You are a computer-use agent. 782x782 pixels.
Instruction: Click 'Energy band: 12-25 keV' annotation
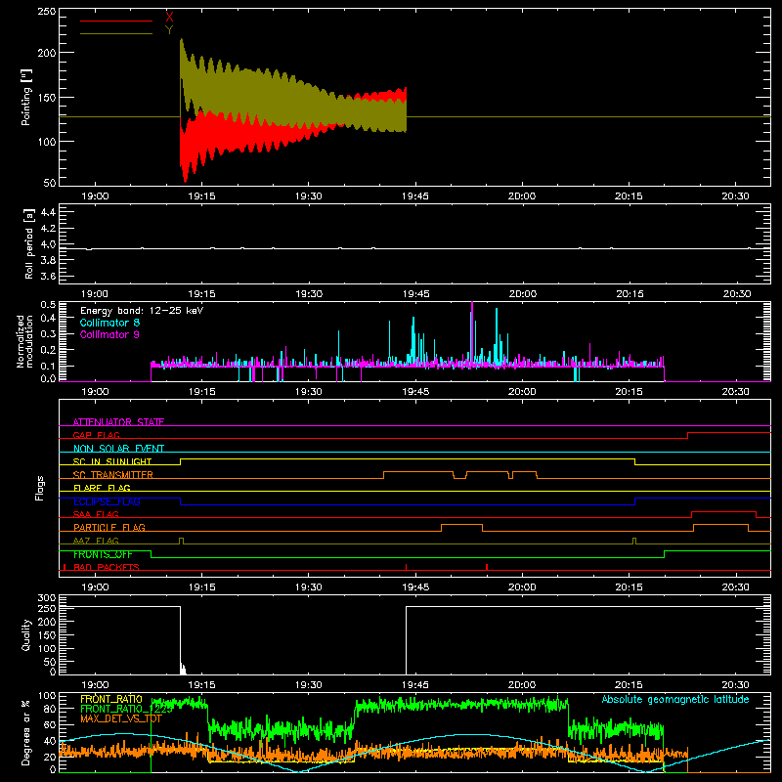142,311
